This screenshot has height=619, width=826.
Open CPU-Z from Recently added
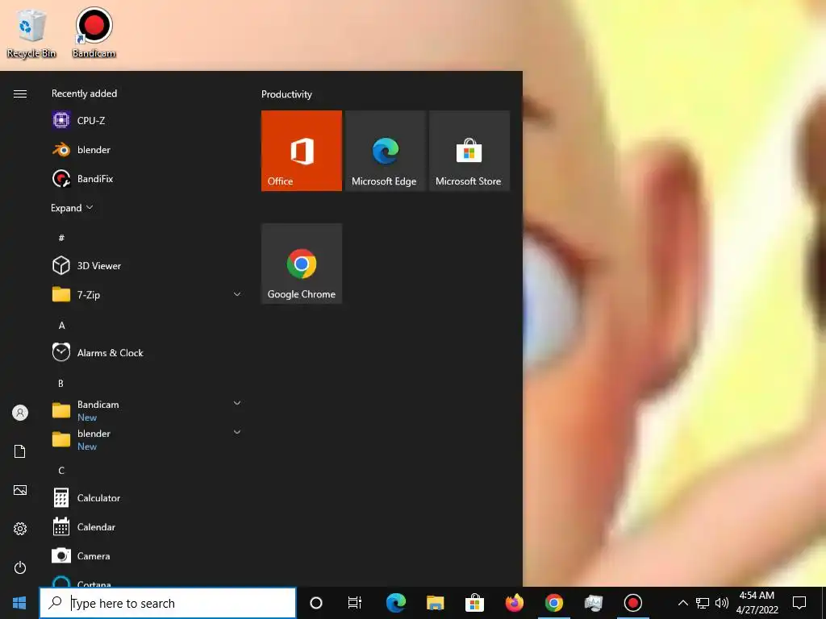coord(146,121)
